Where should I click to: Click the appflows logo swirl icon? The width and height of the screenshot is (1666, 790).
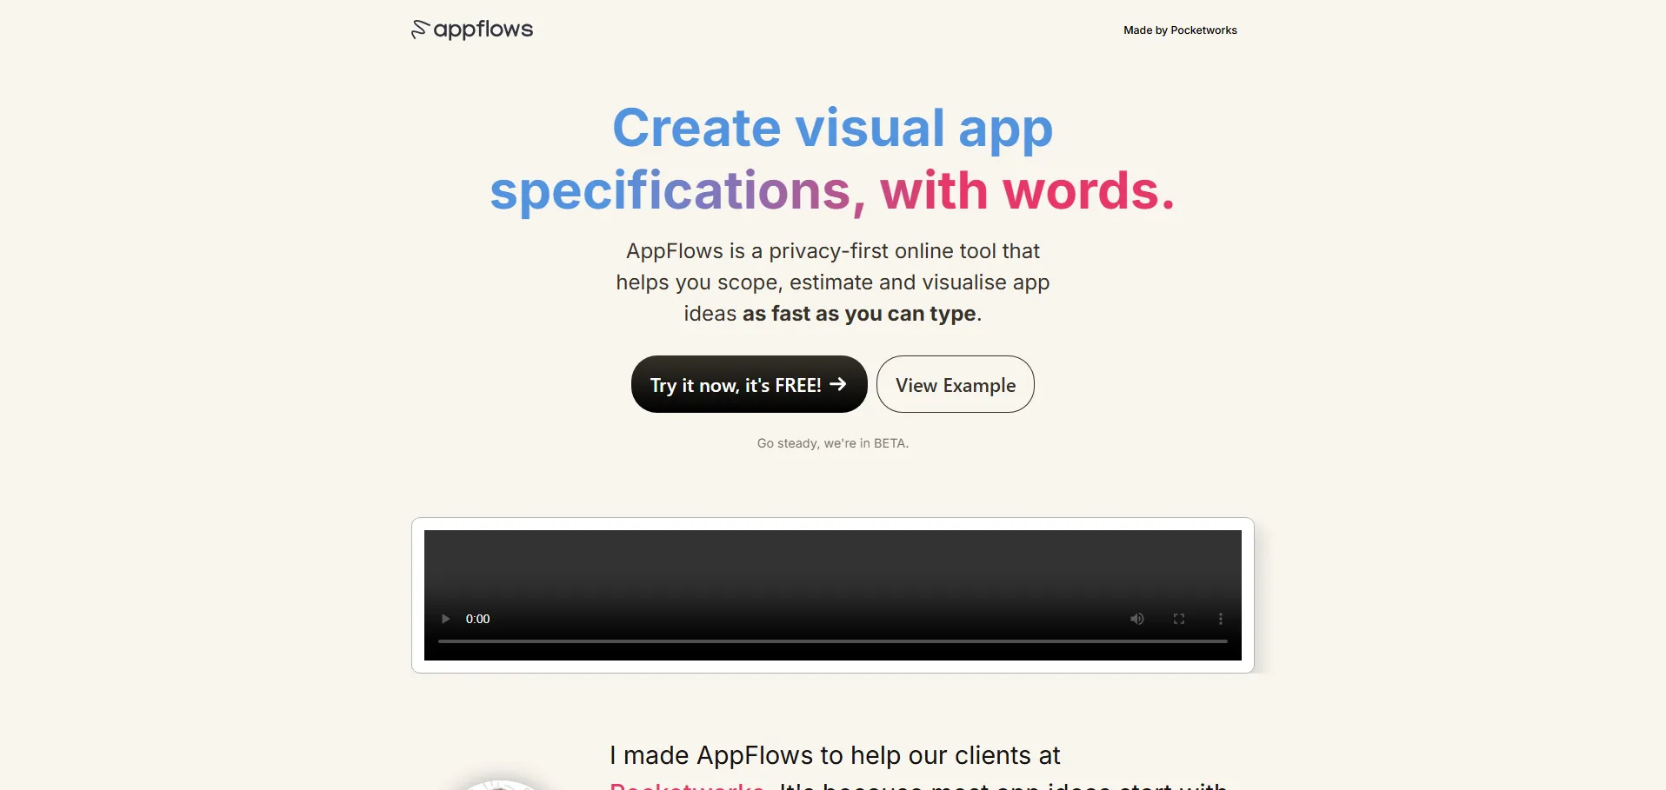(420, 30)
